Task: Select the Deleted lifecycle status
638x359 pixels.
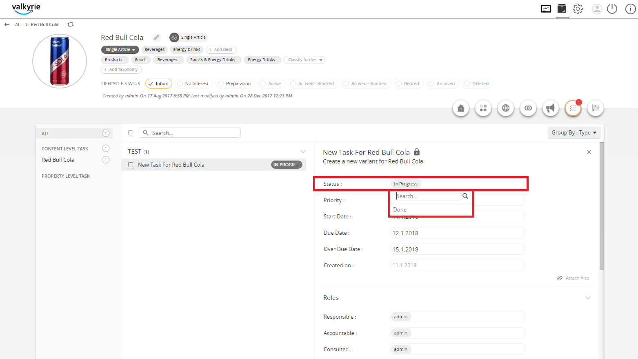Action: coord(477,84)
